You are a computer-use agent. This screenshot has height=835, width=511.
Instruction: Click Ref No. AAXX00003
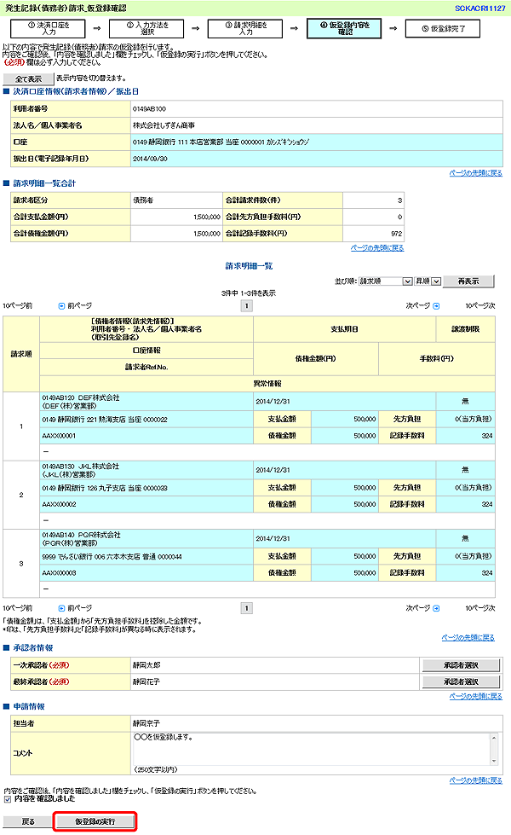tap(59, 573)
